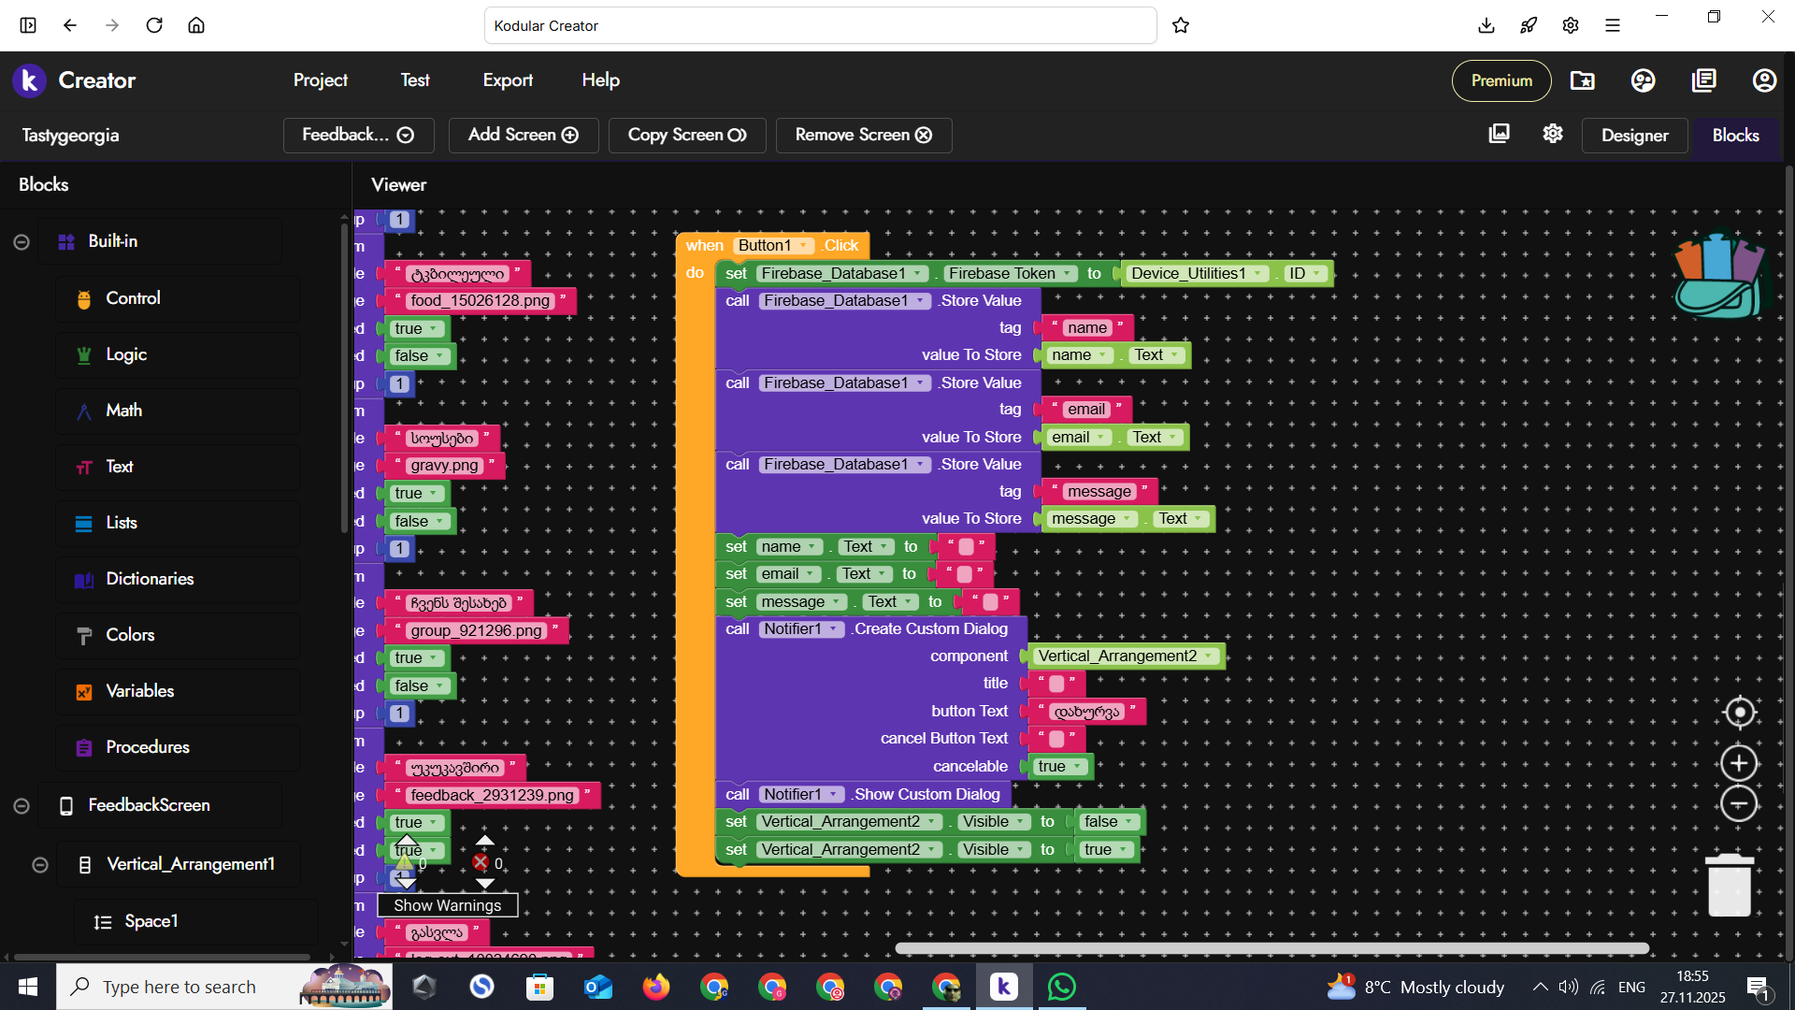This screenshot has width=1795, height=1010.
Task: Open the assets manager image icon
Action: [x=1499, y=134]
